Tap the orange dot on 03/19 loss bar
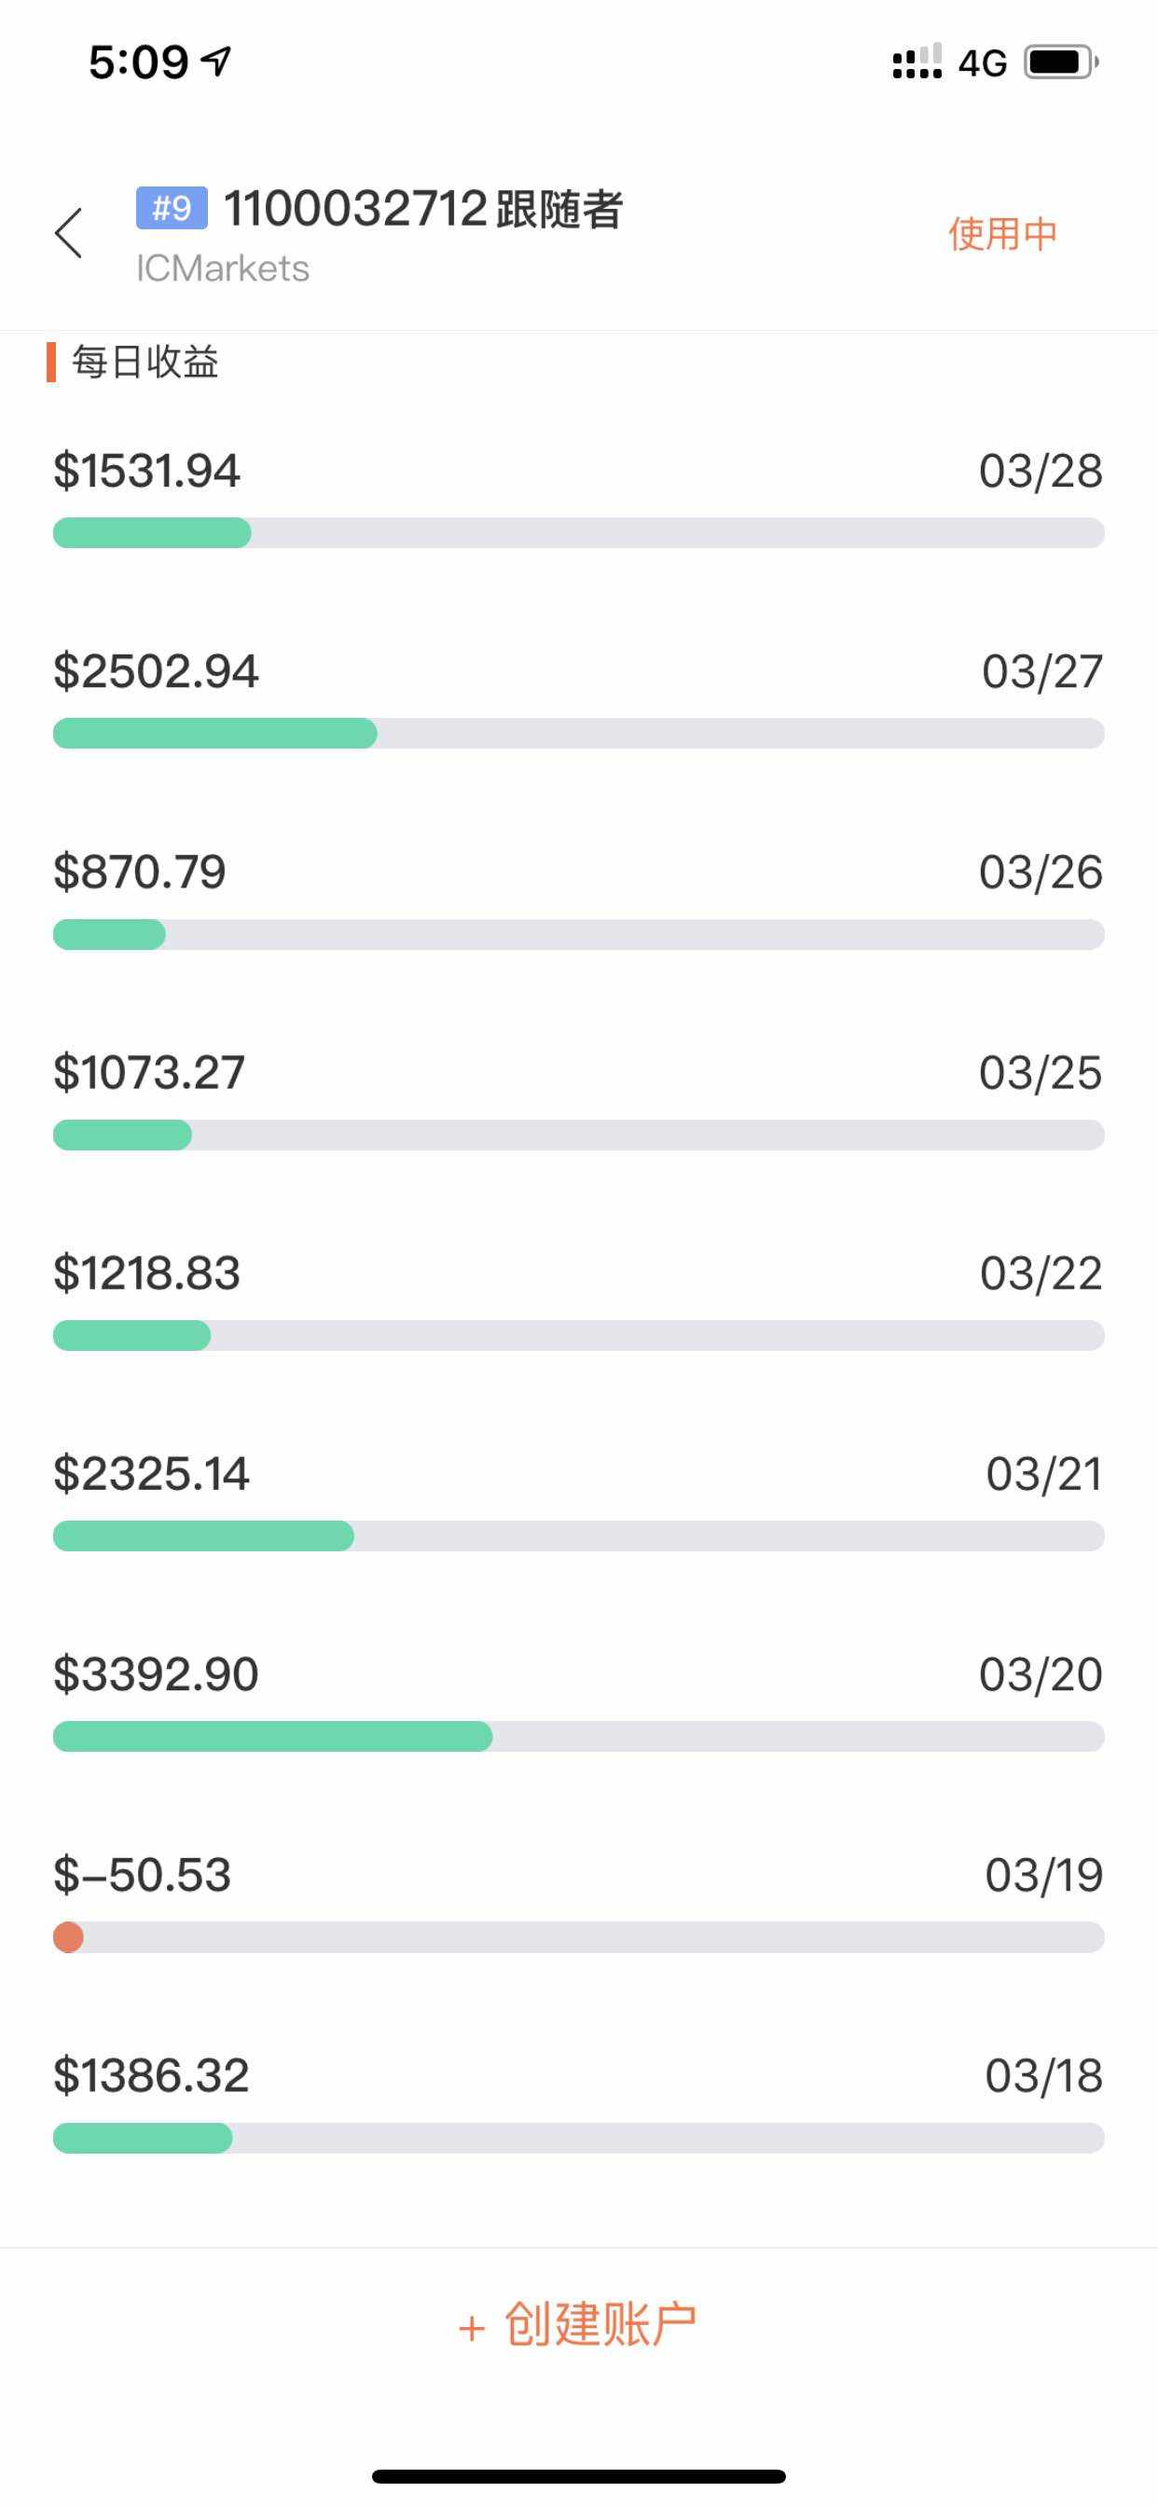Image resolution: width=1158 pixels, height=2506 pixels. [68, 1937]
